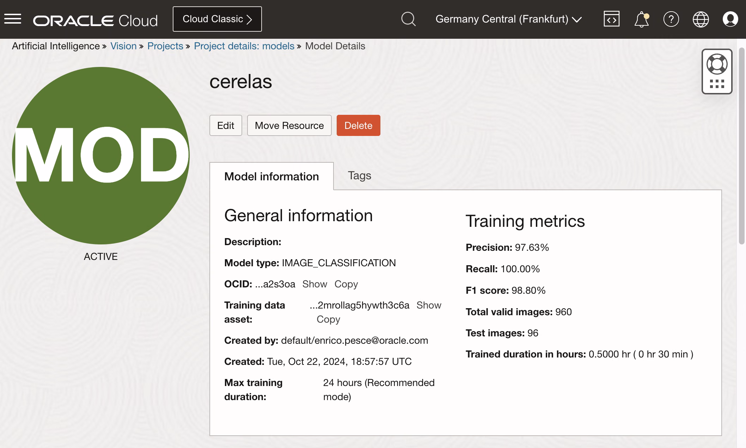This screenshot has width=746, height=448.
Task: Switch to the Tags tab
Action: pos(359,175)
